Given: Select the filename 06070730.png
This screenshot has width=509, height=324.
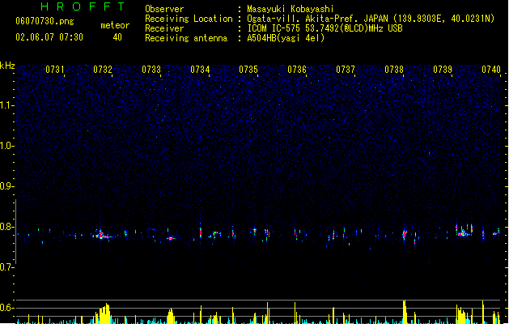Looking at the screenshot, I should (x=45, y=21).
